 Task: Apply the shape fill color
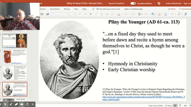[159, 14]
